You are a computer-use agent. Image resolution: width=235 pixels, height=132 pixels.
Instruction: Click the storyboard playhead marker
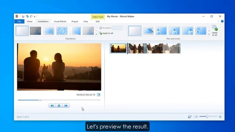[x=127, y=48]
